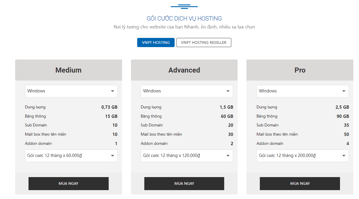Screen dimensions: 359x199
Task: Click the 60 GB bandwidth value
Action: pyautogui.click(x=227, y=116)
